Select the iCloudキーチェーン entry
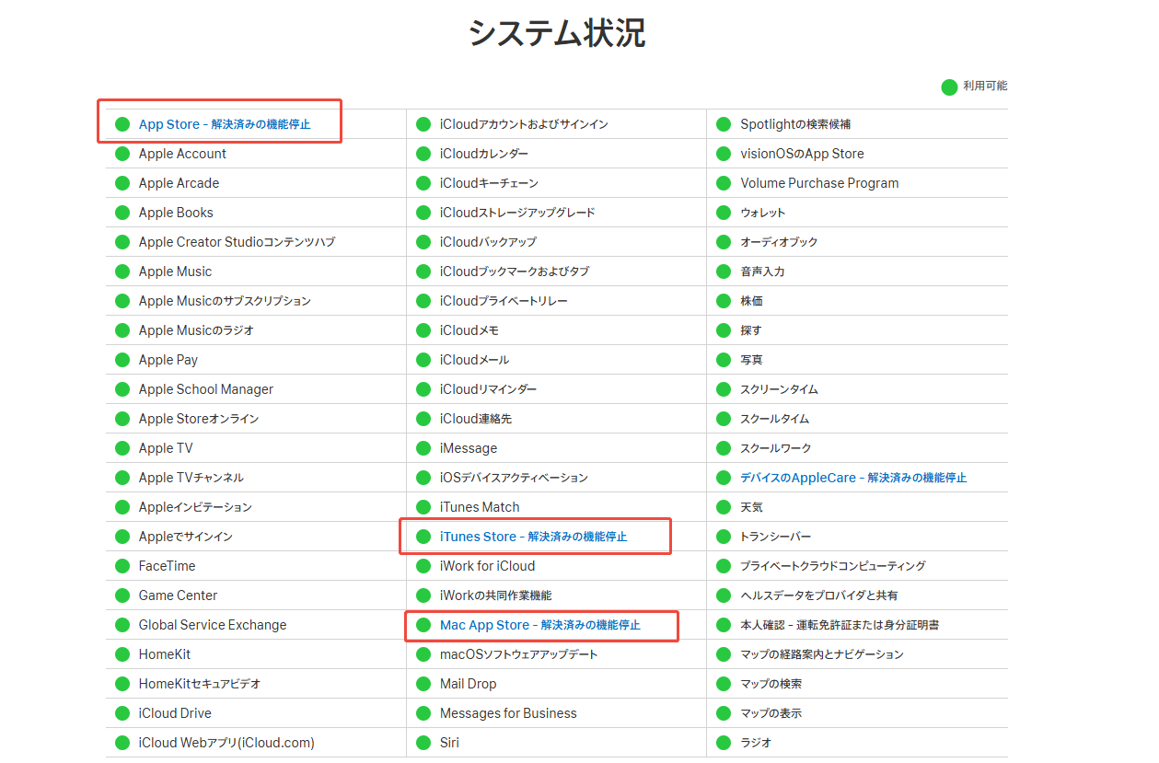Viewport: 1159px width, 763px height. tap(489, 183)
